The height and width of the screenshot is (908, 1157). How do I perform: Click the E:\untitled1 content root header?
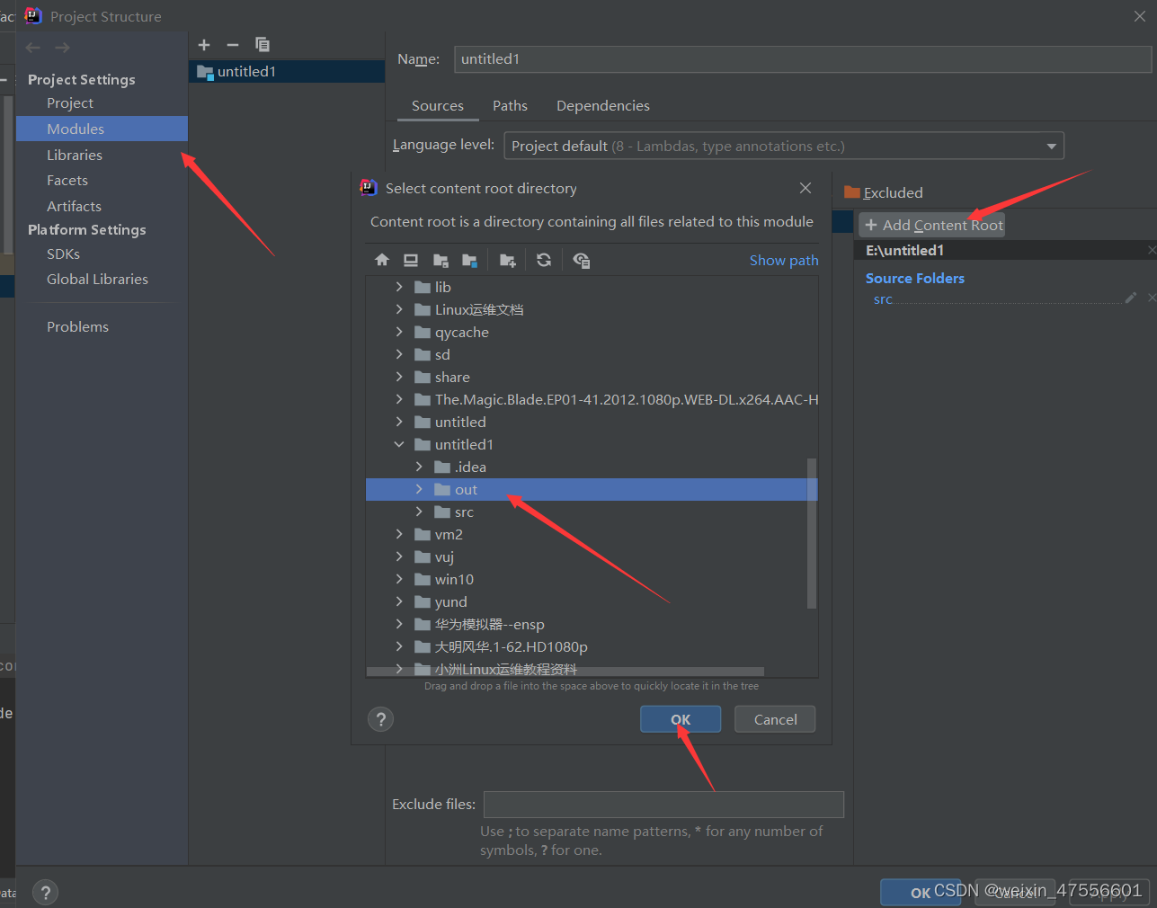tap(904, 250)
